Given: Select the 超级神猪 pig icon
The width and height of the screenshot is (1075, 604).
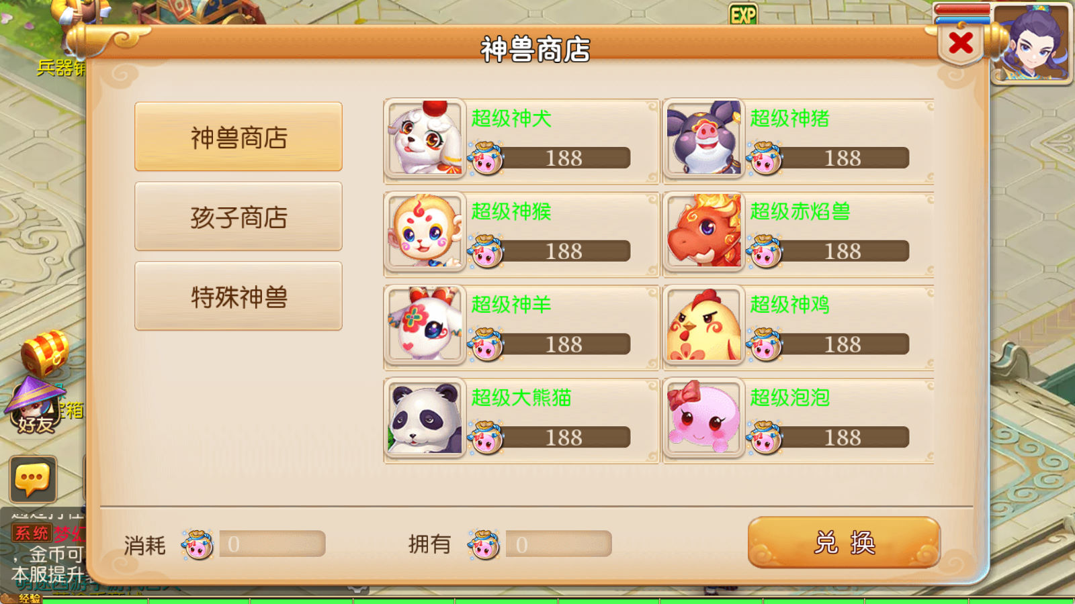Looking at the screenshot, I should click(704, 139).
